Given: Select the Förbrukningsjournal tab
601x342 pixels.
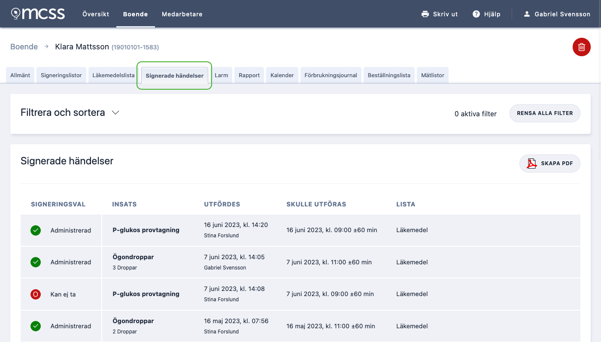Looking at the screenshot, I should 331,75.
